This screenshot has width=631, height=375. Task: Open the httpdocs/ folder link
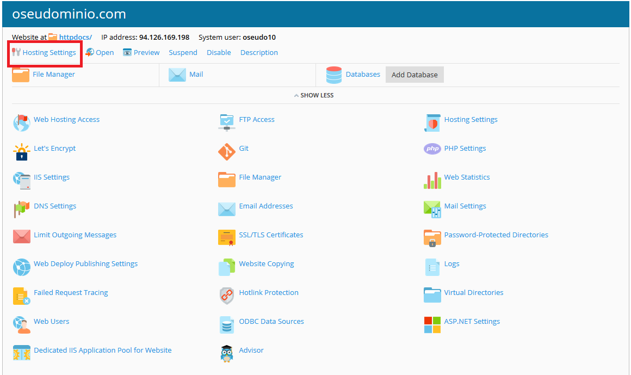(75, 38)
